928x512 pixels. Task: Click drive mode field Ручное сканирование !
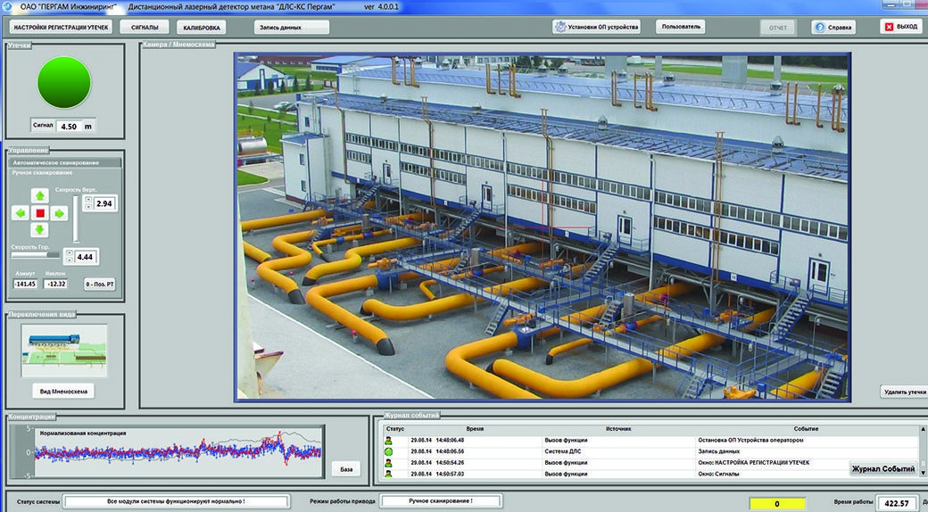[x=440, y=500]
